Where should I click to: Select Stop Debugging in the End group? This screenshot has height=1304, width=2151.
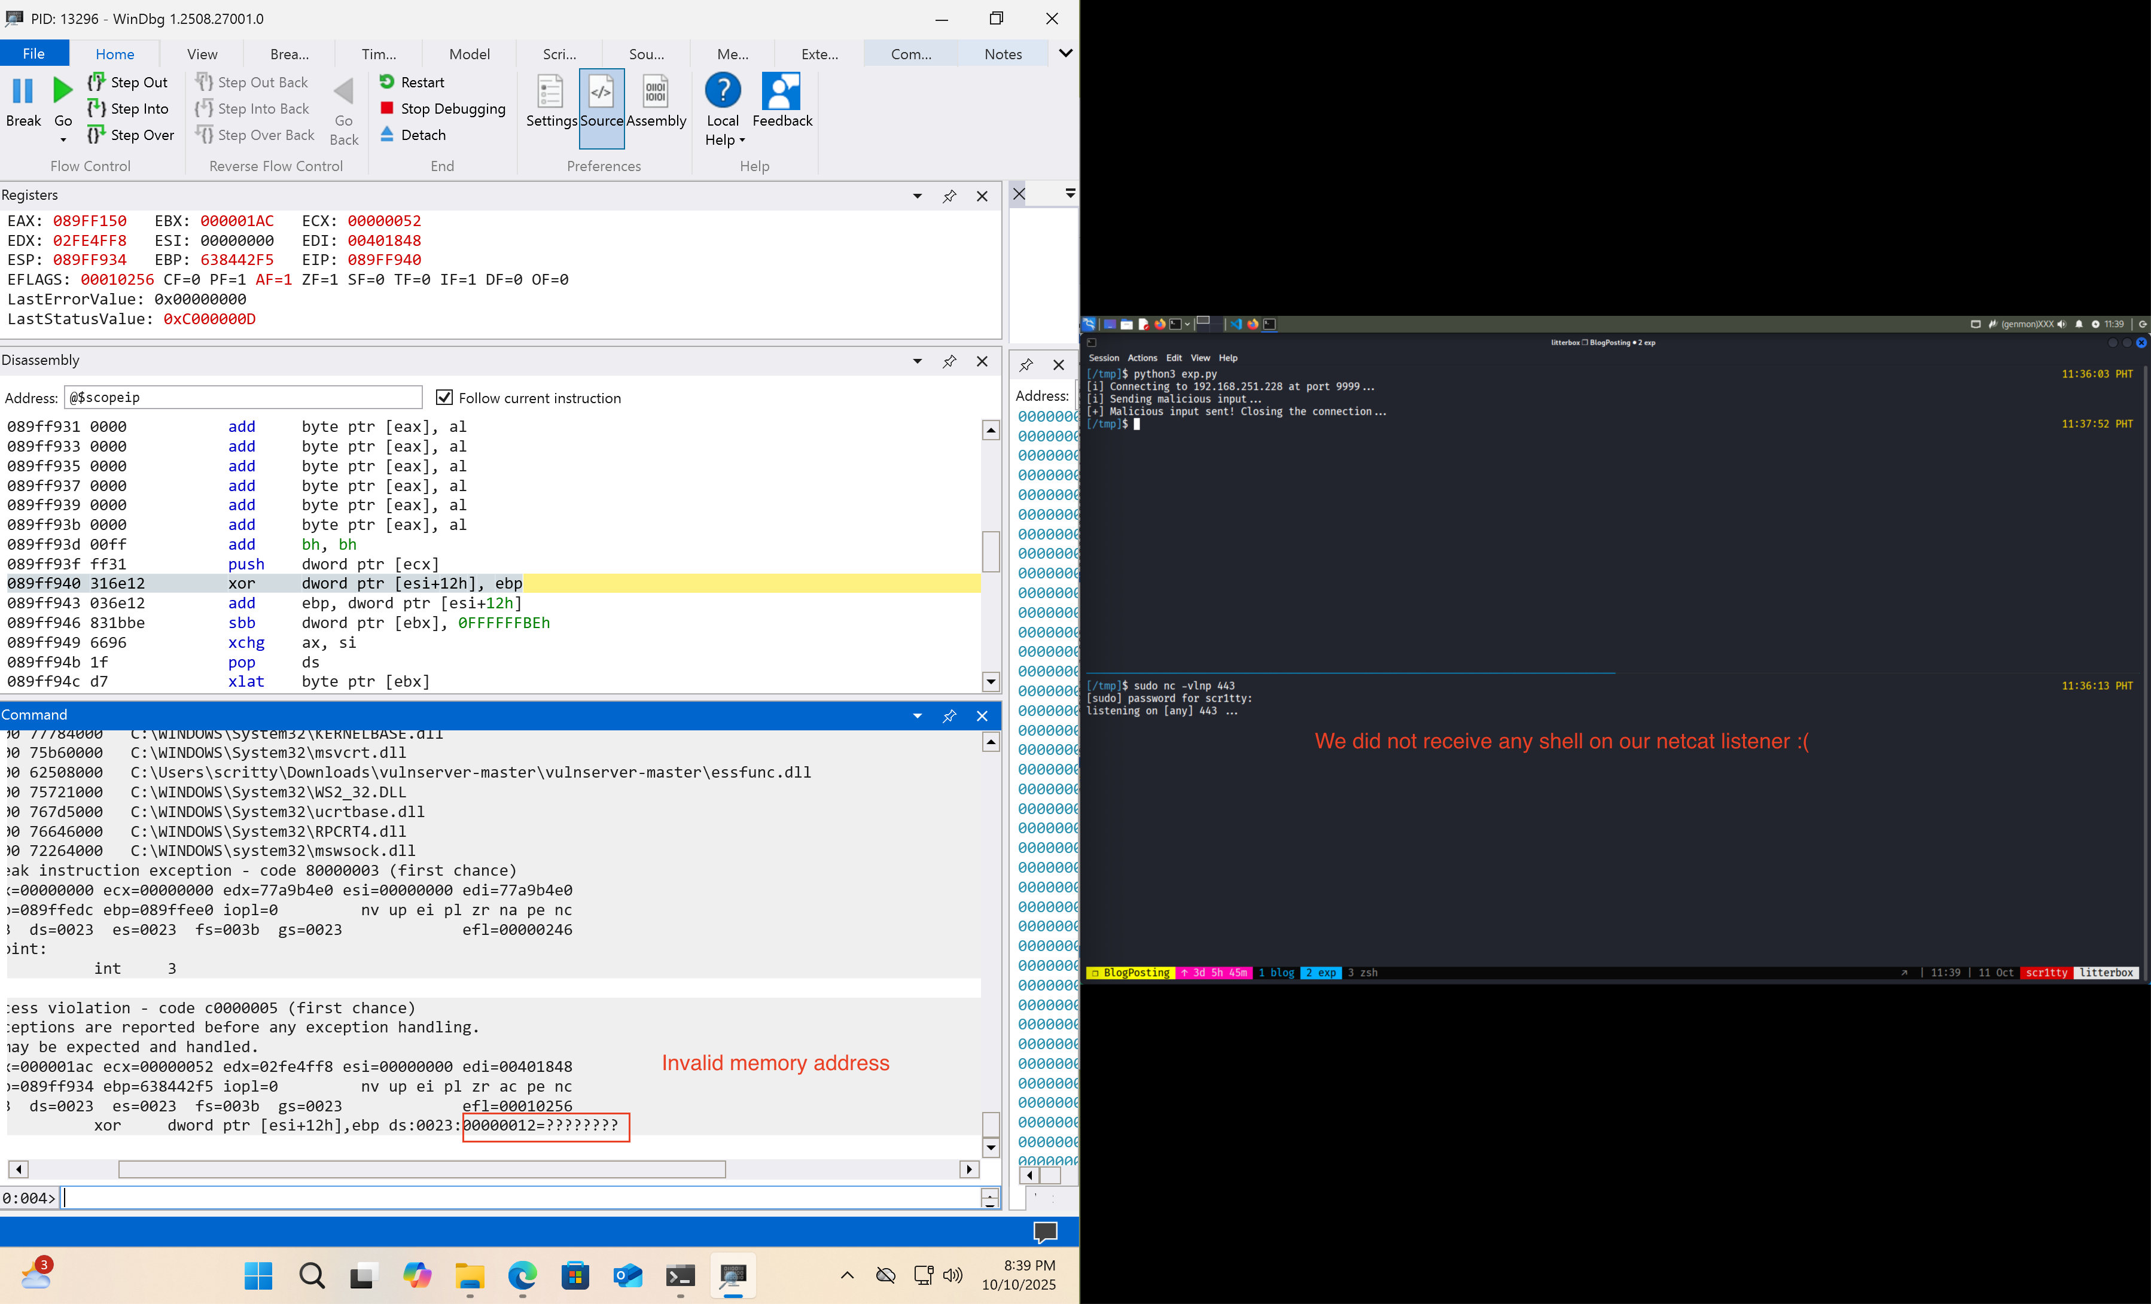(x=443, y=108)
